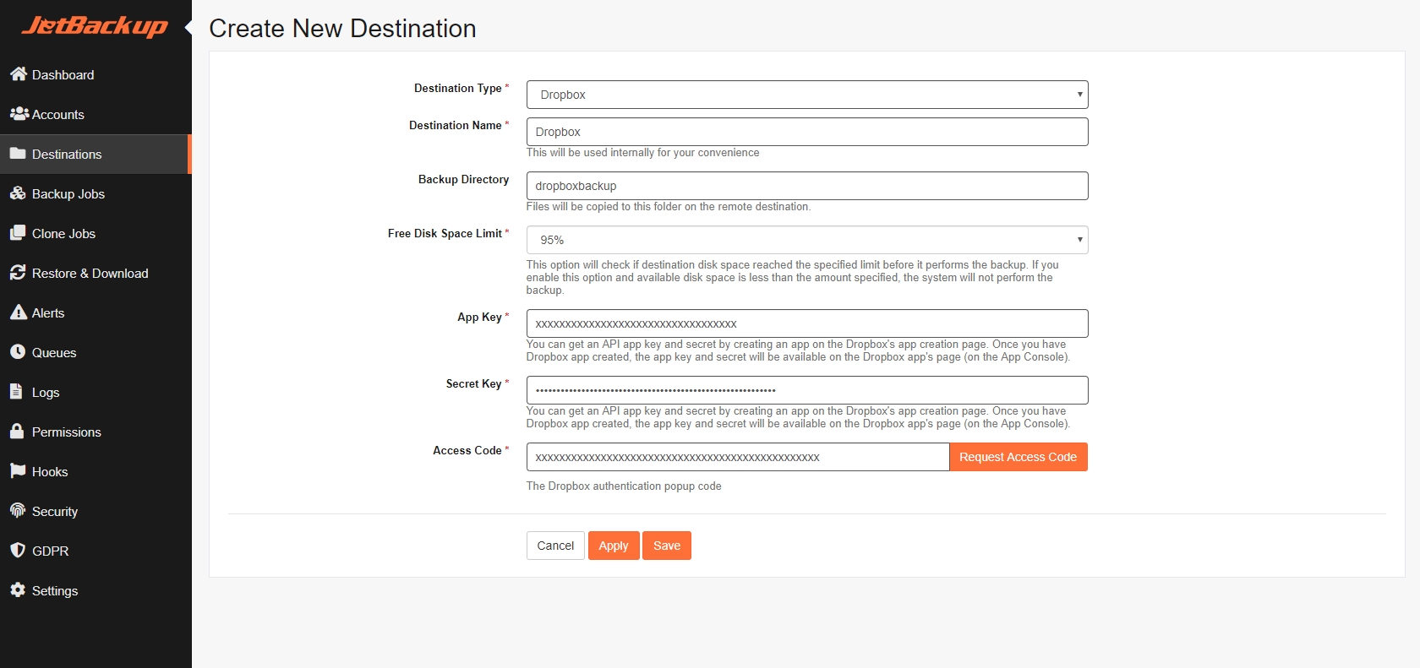
Task: Click the Clone Jobs copy icon
Action: pyautogui.click(x=18, y=233)
